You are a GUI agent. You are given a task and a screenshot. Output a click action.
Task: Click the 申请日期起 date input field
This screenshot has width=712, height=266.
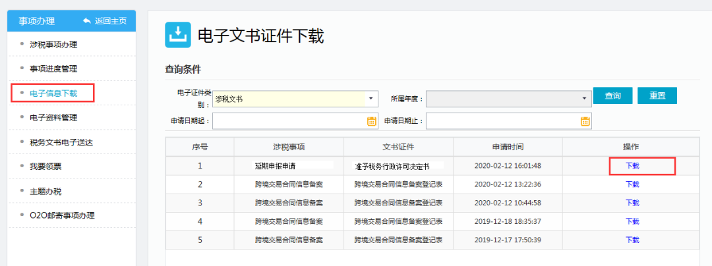point(289,121)
